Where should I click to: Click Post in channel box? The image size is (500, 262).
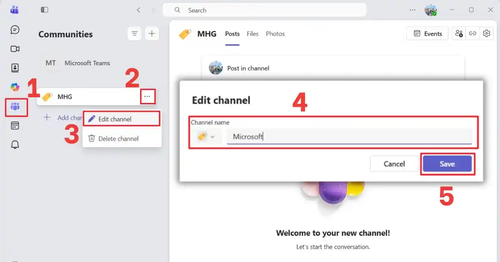pyautogui.click(x=333, y=68)
